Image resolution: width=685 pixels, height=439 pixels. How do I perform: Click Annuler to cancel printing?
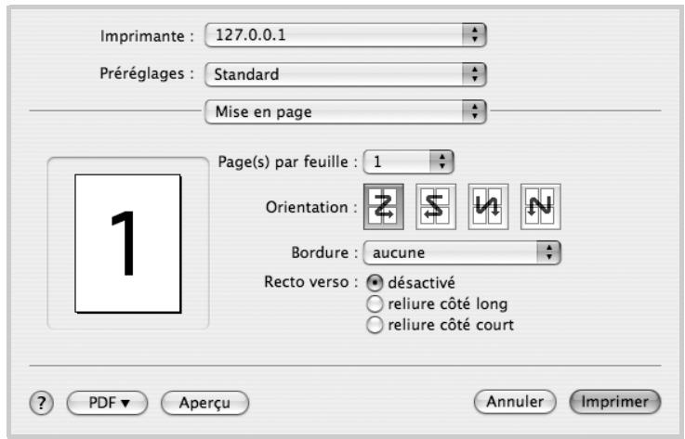(x=515, y=402)
